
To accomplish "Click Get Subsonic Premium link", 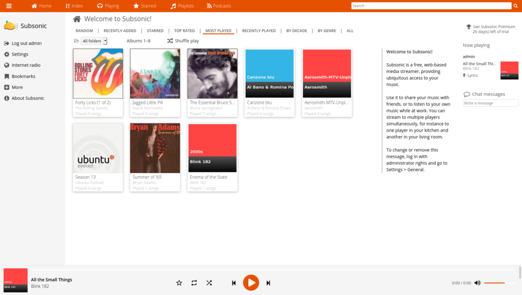I will click(x=494, y=26).
